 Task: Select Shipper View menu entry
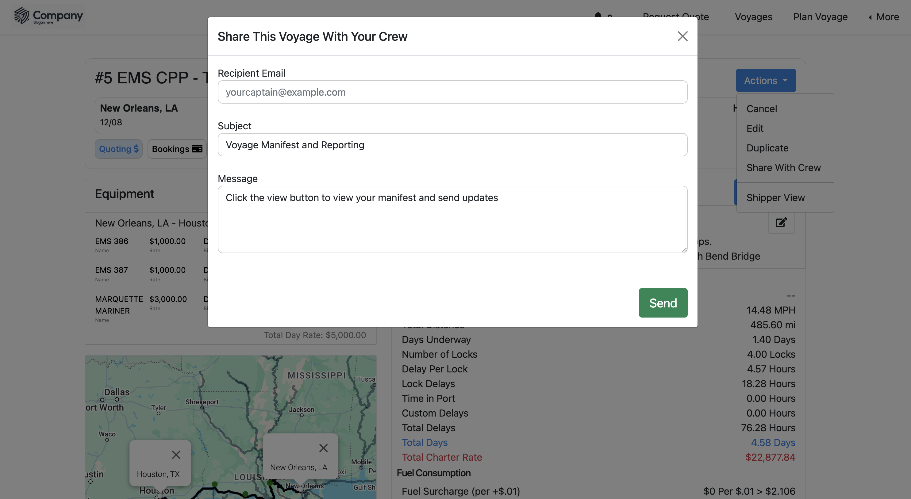pos(775,198)
